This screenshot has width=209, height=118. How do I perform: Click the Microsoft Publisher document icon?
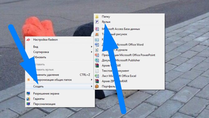point(97,60)
